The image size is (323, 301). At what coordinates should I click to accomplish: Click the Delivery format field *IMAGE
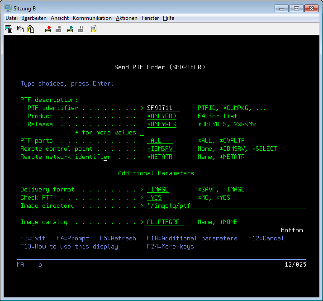(160, 190)
